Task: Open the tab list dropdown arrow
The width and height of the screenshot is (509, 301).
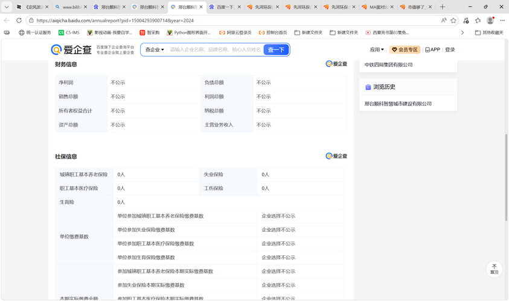Action: coord(7,7)
